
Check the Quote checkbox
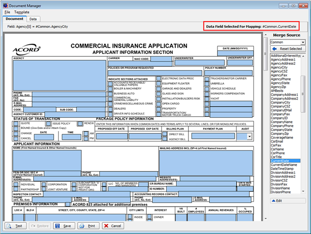coord(16,123)
